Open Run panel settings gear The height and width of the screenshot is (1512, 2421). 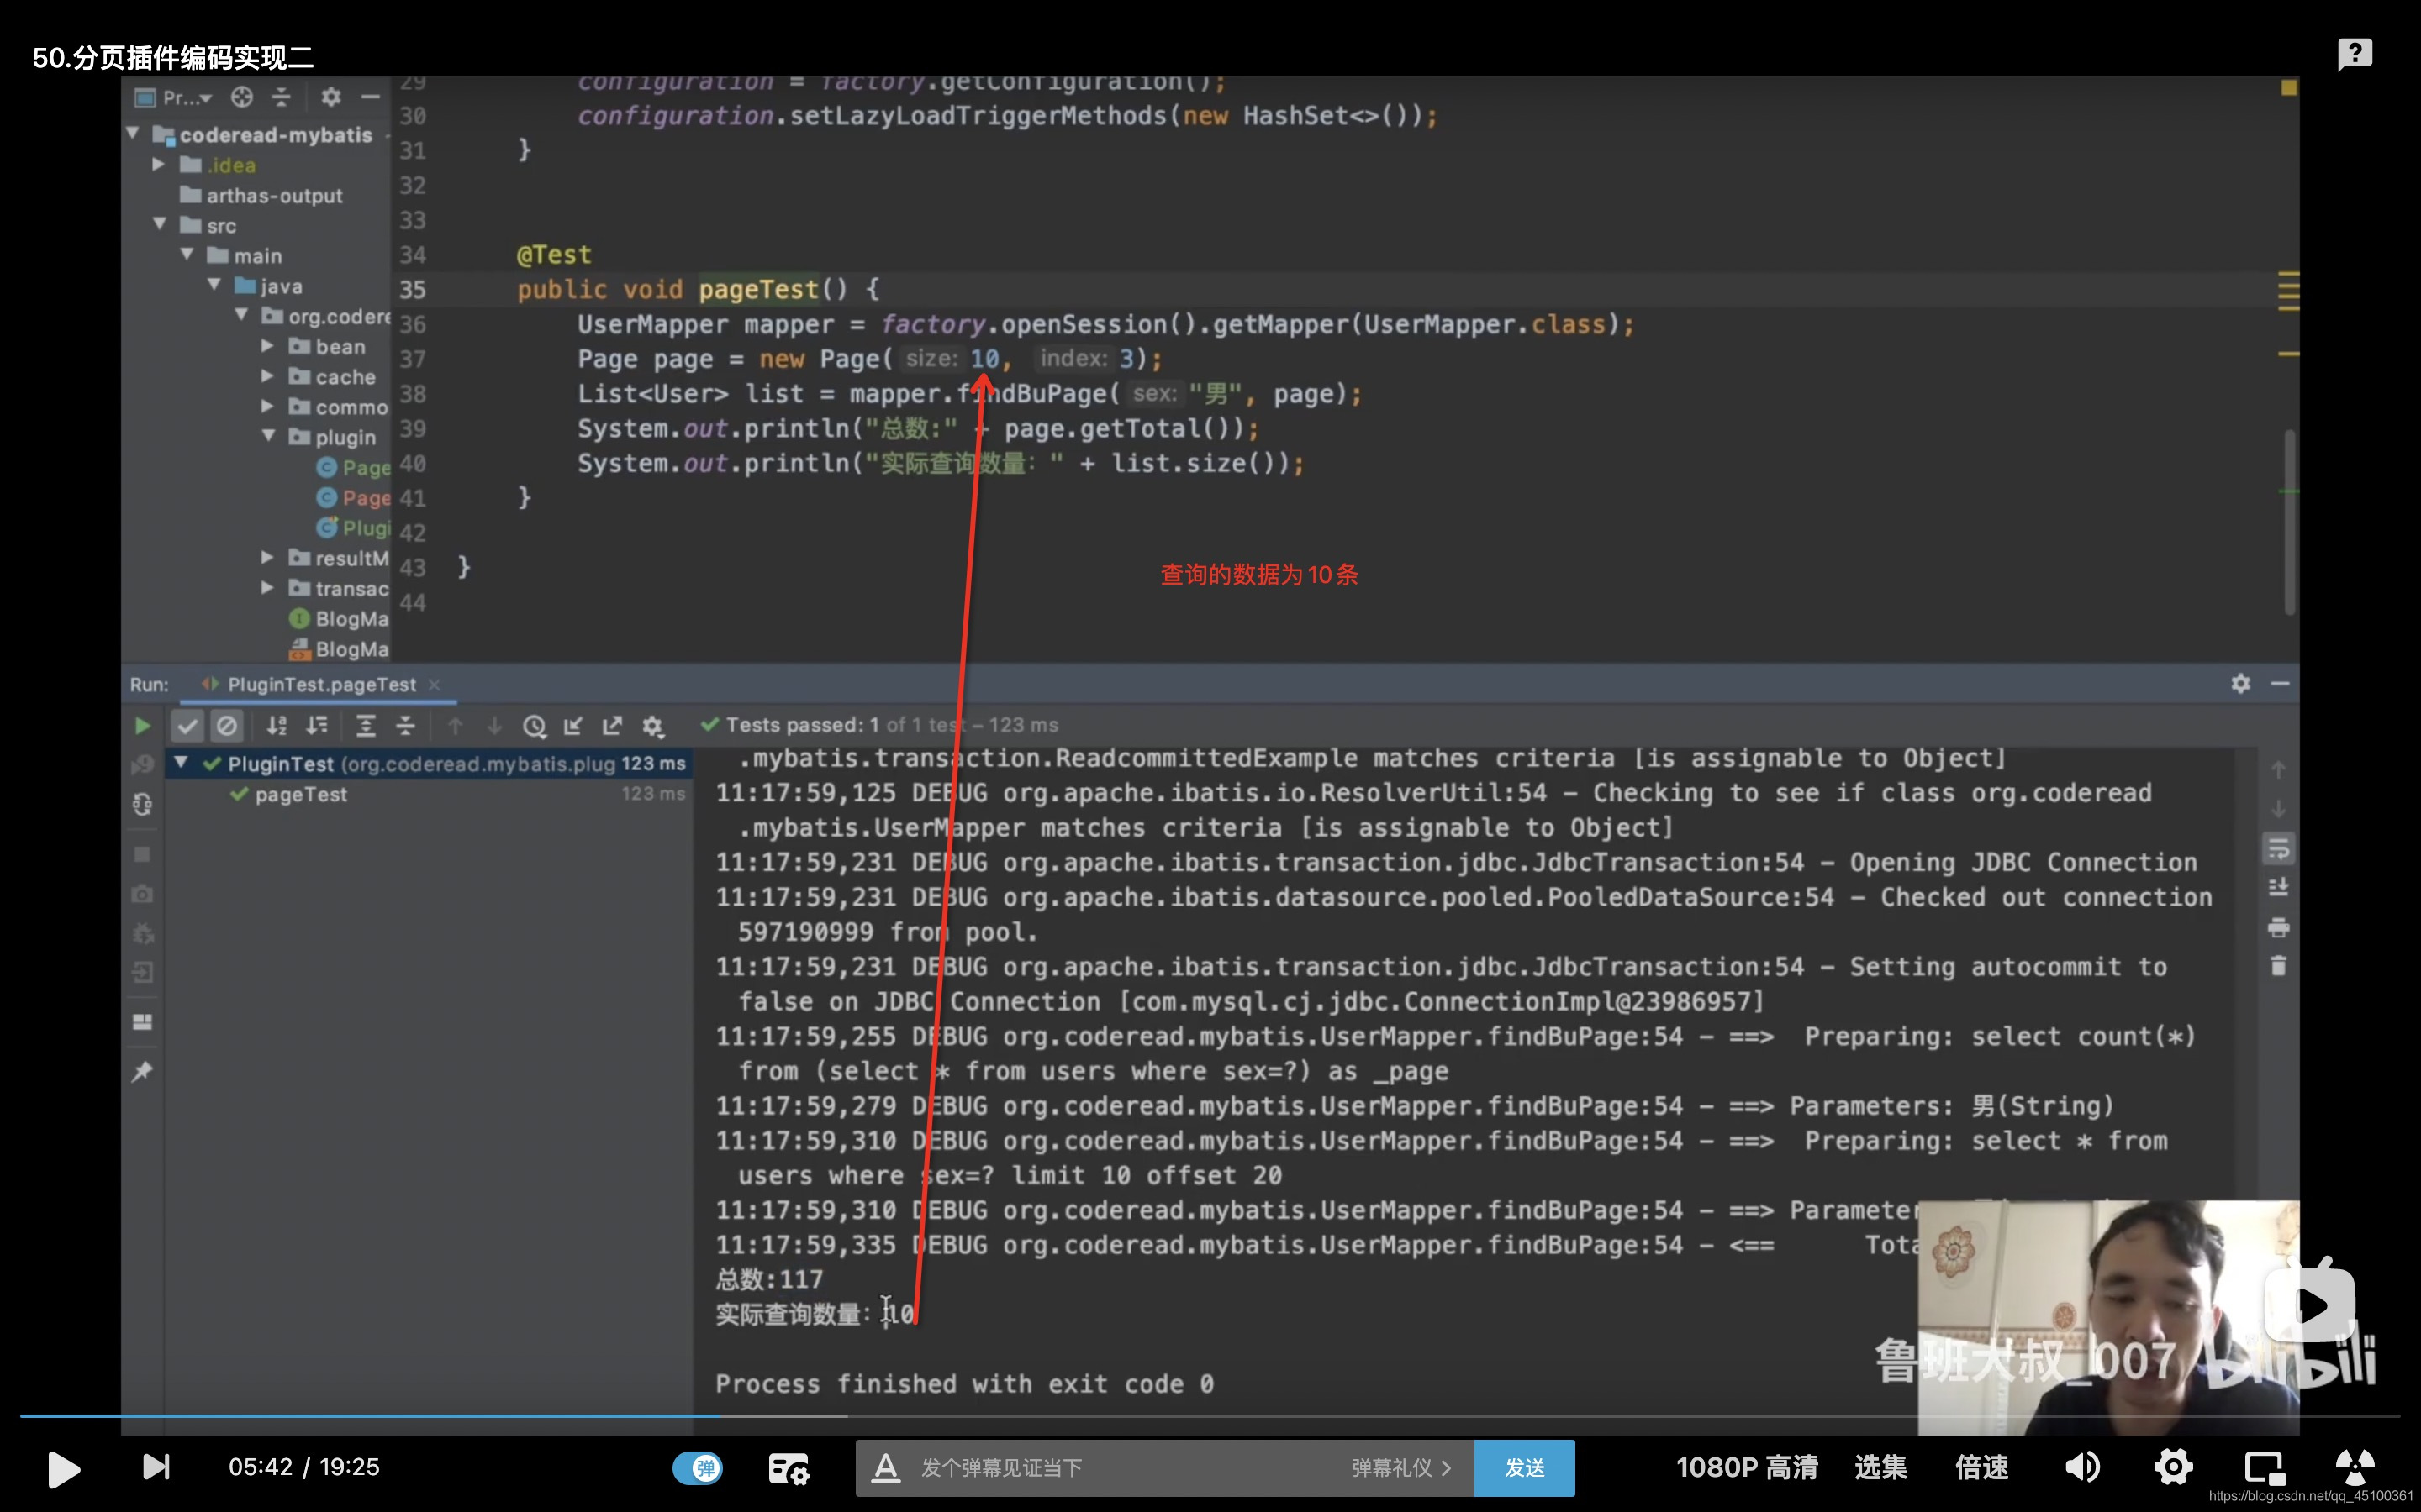tap(2241, 683)
